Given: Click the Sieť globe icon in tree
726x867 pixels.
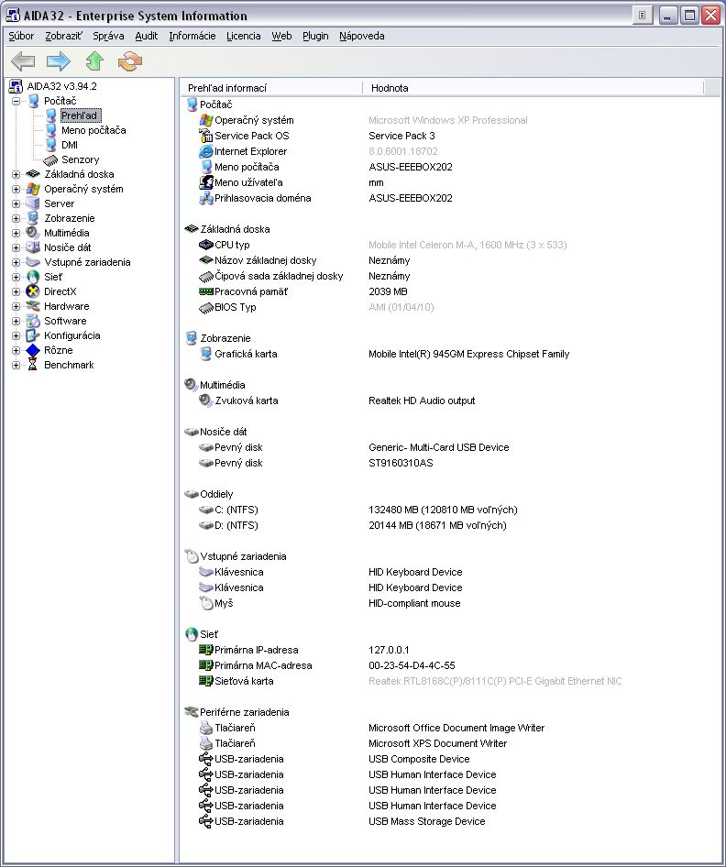Looking at the screenshot, I should (33, 277).
